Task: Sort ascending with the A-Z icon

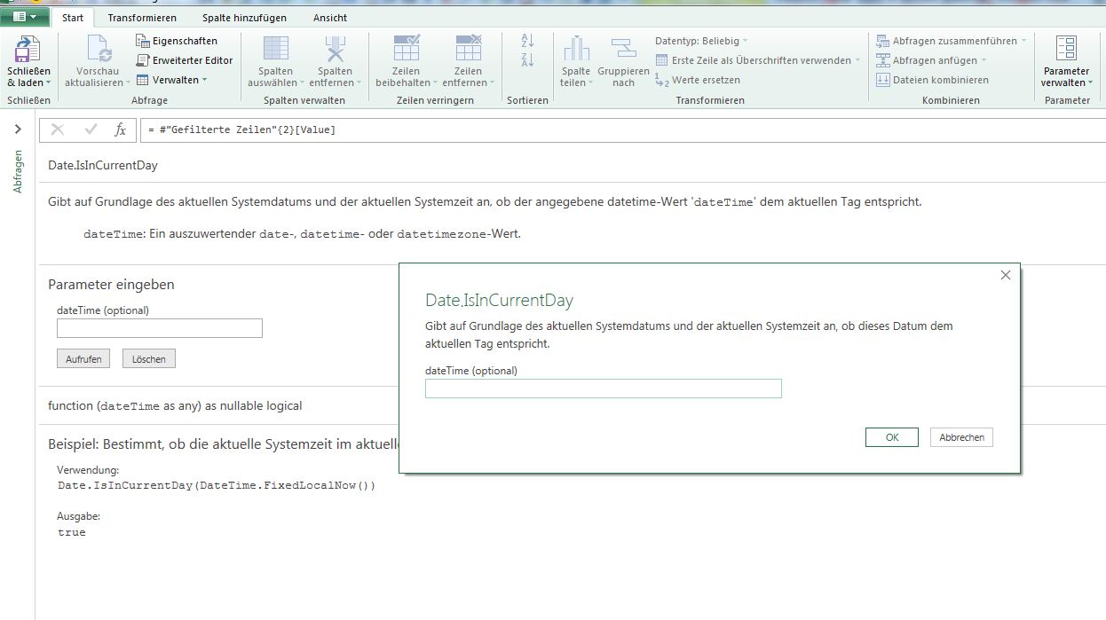Action: pos(527,41)
